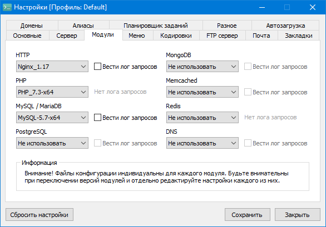
Task: Expand the PHP_7.3-x64 version dropdown
Action: (52, 92)
